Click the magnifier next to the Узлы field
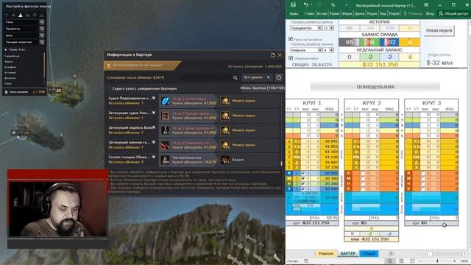The height and width of the screenshot is (265, 471). click(x=42, y=22)
